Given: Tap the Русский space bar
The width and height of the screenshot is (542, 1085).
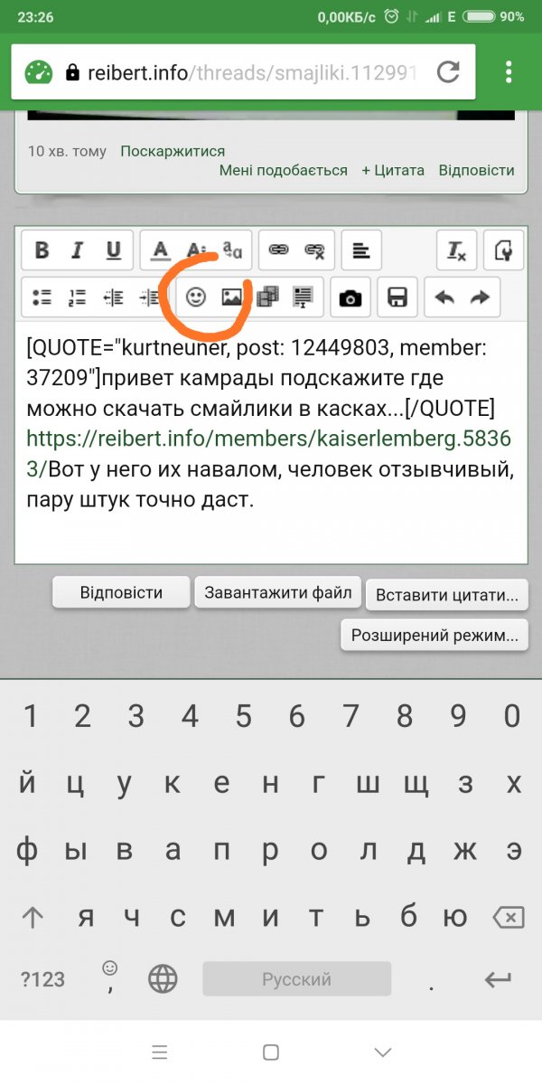Looking at the screenshot, I should point(297,979).
